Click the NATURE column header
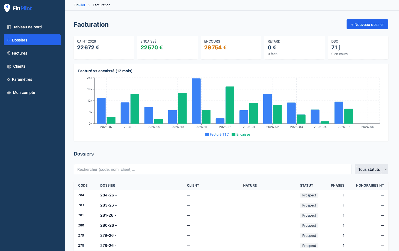The height and width of the screenshot is (251, 399). click(250, 186)
